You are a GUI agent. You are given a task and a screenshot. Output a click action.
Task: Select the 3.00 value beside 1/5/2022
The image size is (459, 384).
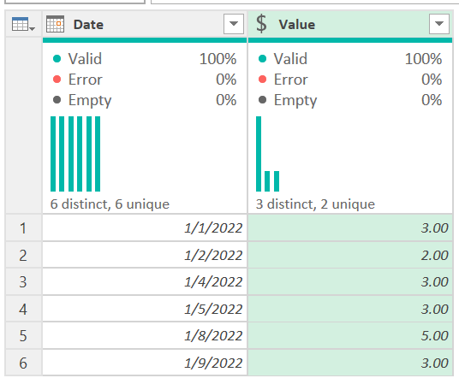coord(350,309)
